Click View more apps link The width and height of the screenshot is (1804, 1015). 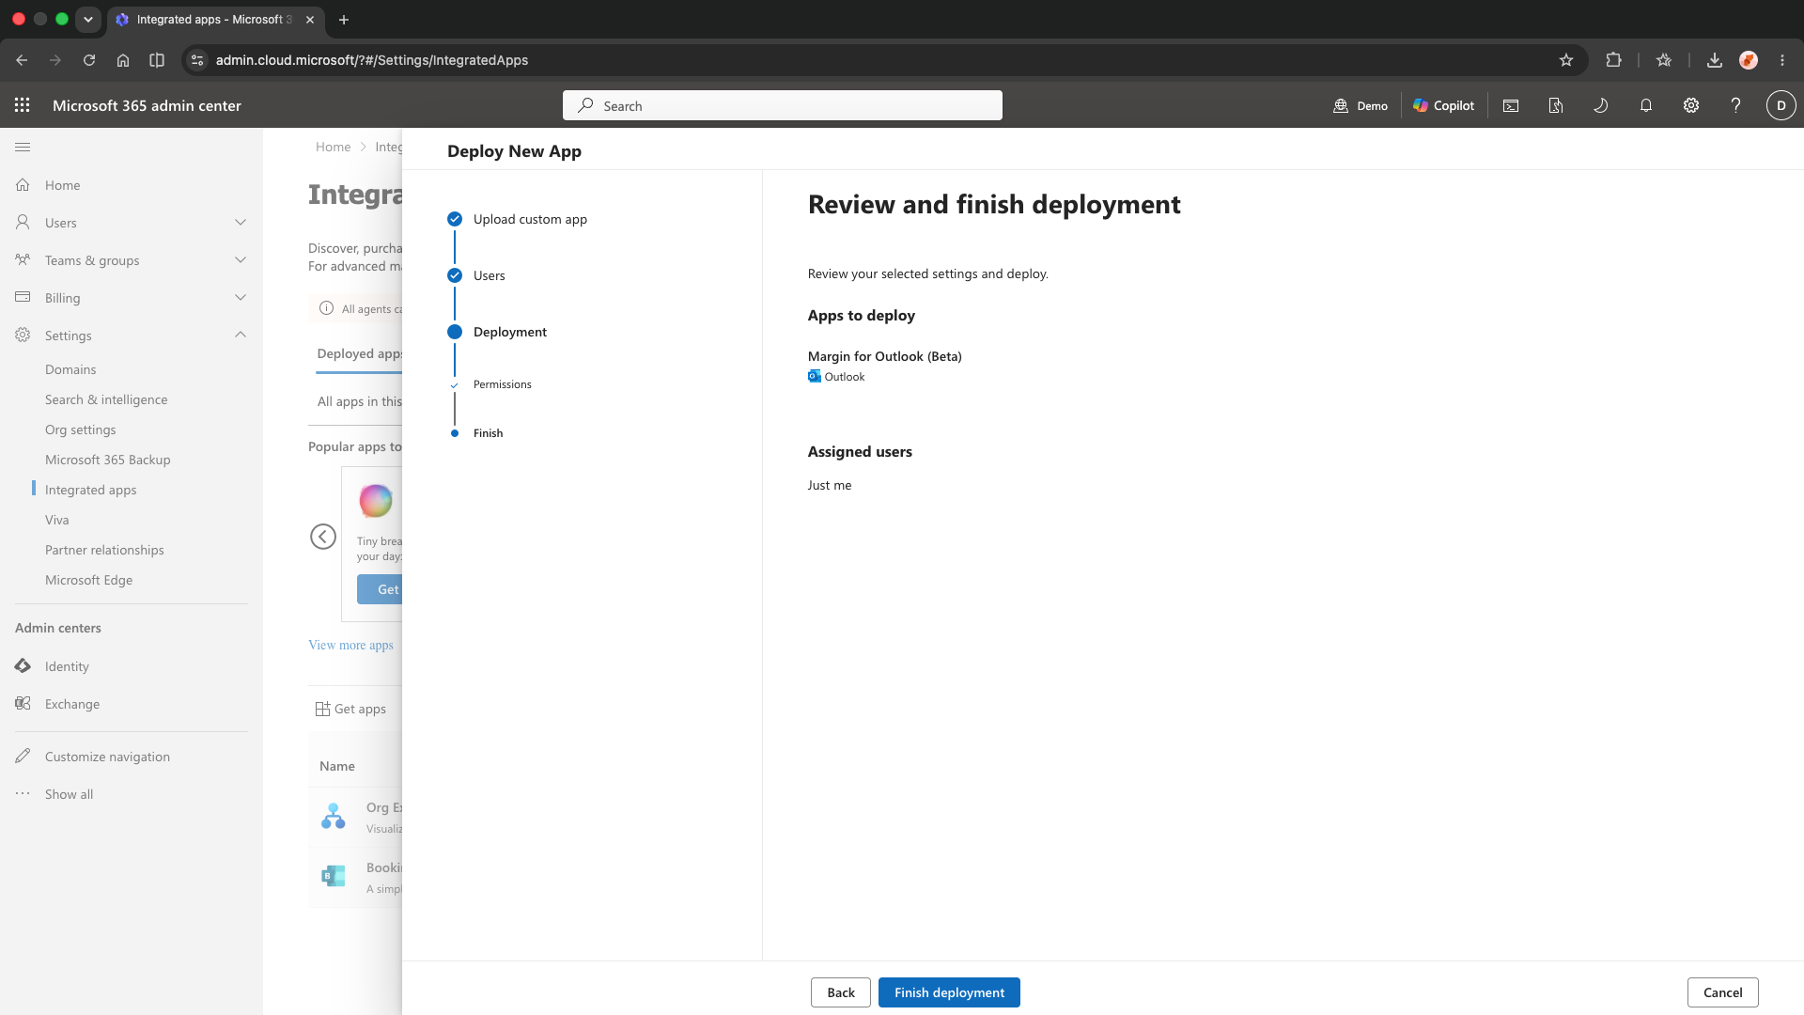click(x=350, y=645)
